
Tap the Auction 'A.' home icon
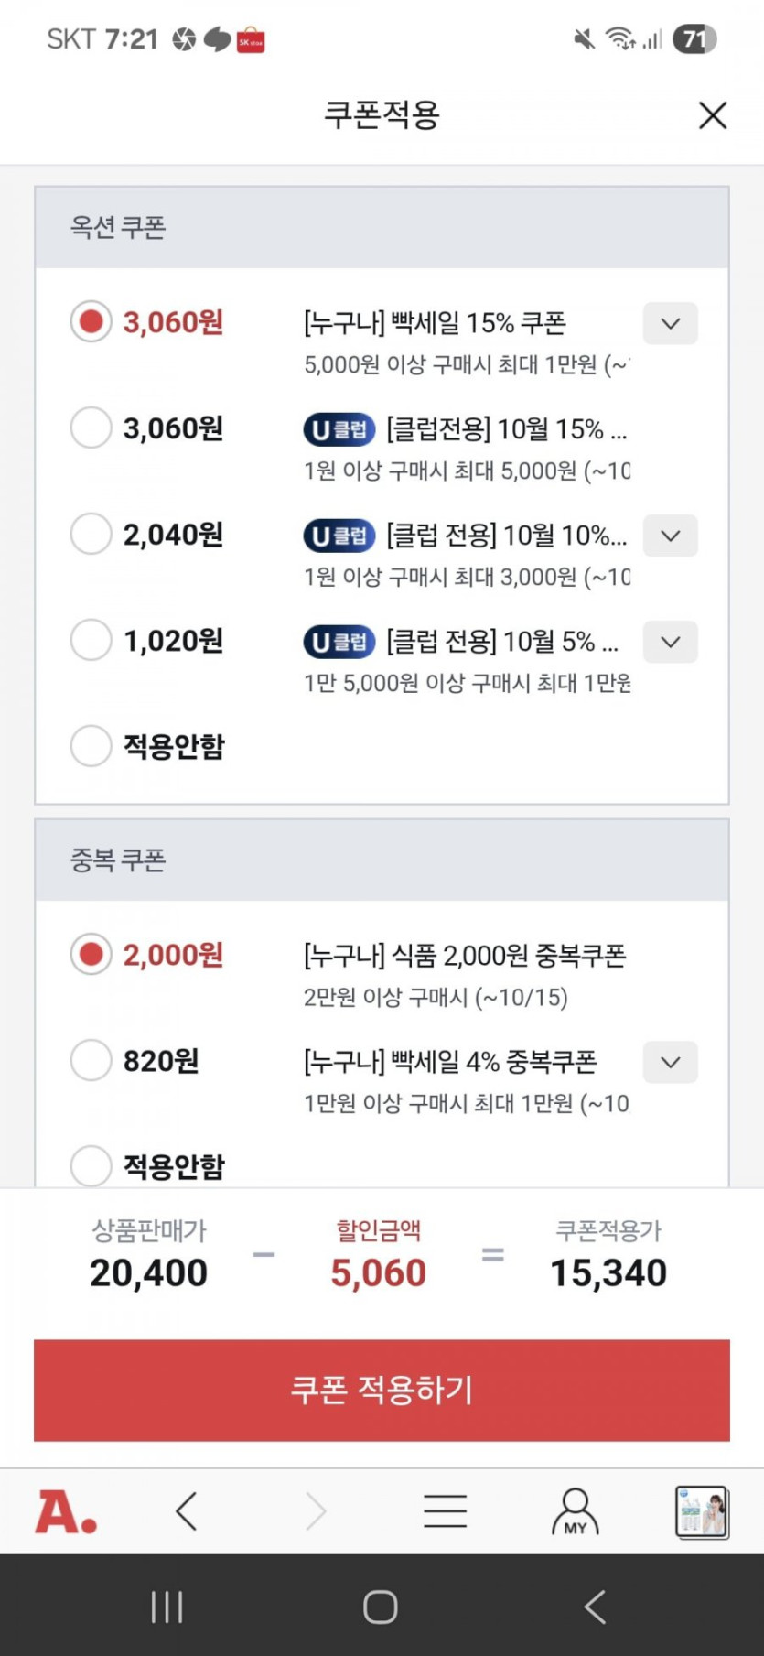pyautogui.click(x=66, y=1511)
